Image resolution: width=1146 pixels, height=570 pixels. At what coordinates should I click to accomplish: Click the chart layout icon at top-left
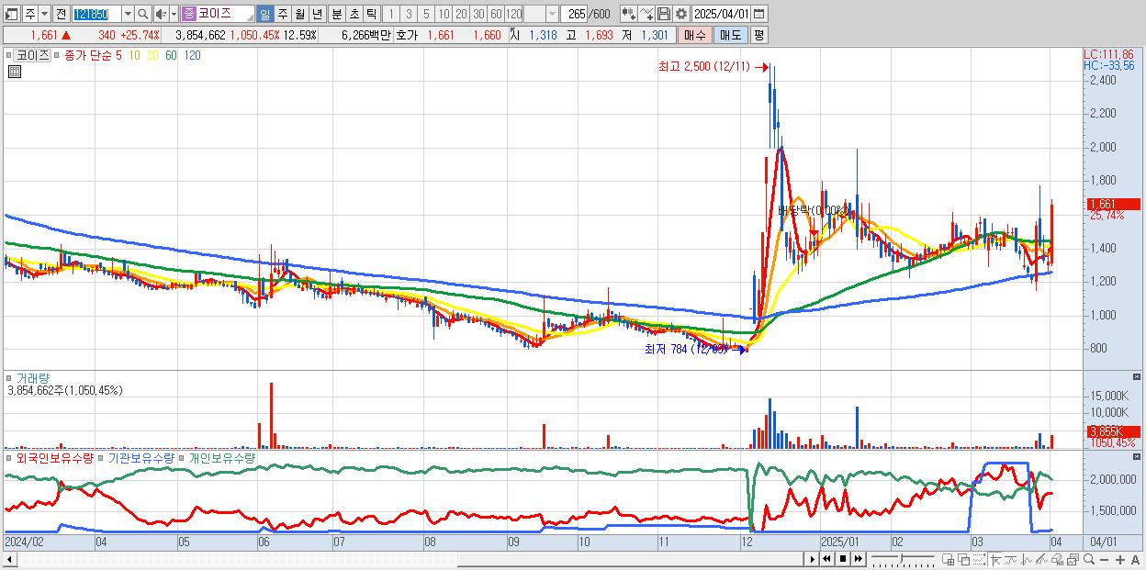[x=11, y=14]
